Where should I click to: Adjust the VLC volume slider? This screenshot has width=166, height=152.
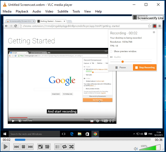(149, 147)
